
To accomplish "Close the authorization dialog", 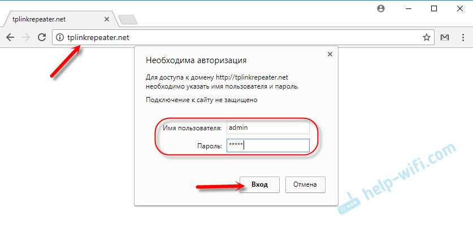I will point(330,54).
